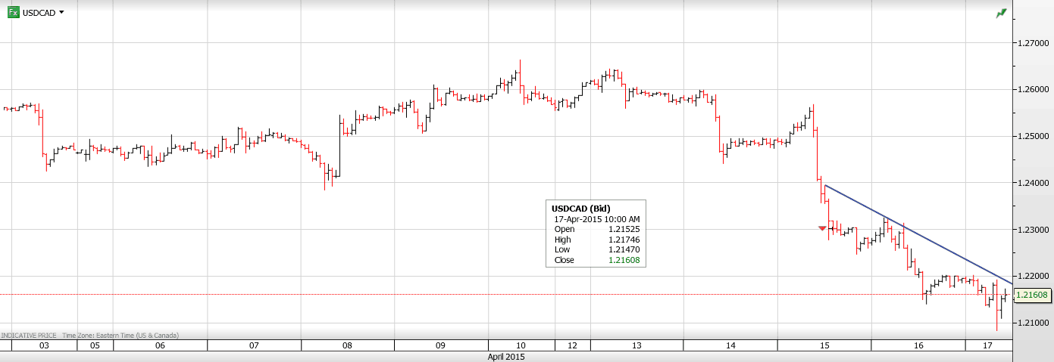Click the green Close value 1.21608 in tooltip
Screen dimensions: 1054x362
[x=624, y=260]
